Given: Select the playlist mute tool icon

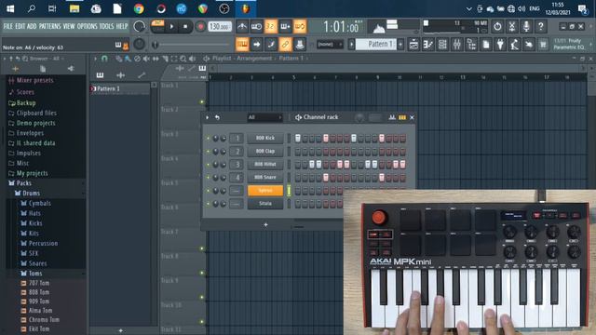Looking at the screenshot, I should (146, 59).
